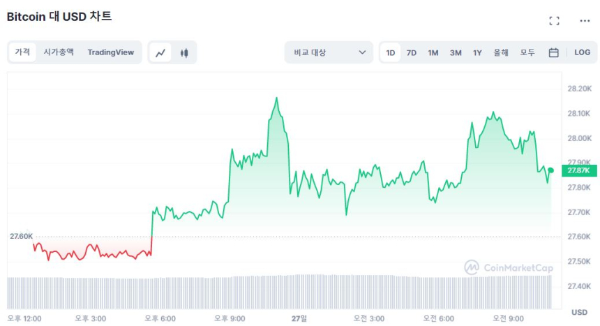
Task: Select the 1Y time range
Action: (x=477, y=52)
